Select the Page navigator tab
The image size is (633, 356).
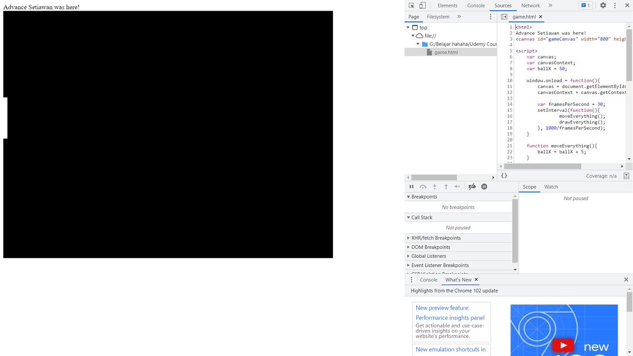(414, 17)
